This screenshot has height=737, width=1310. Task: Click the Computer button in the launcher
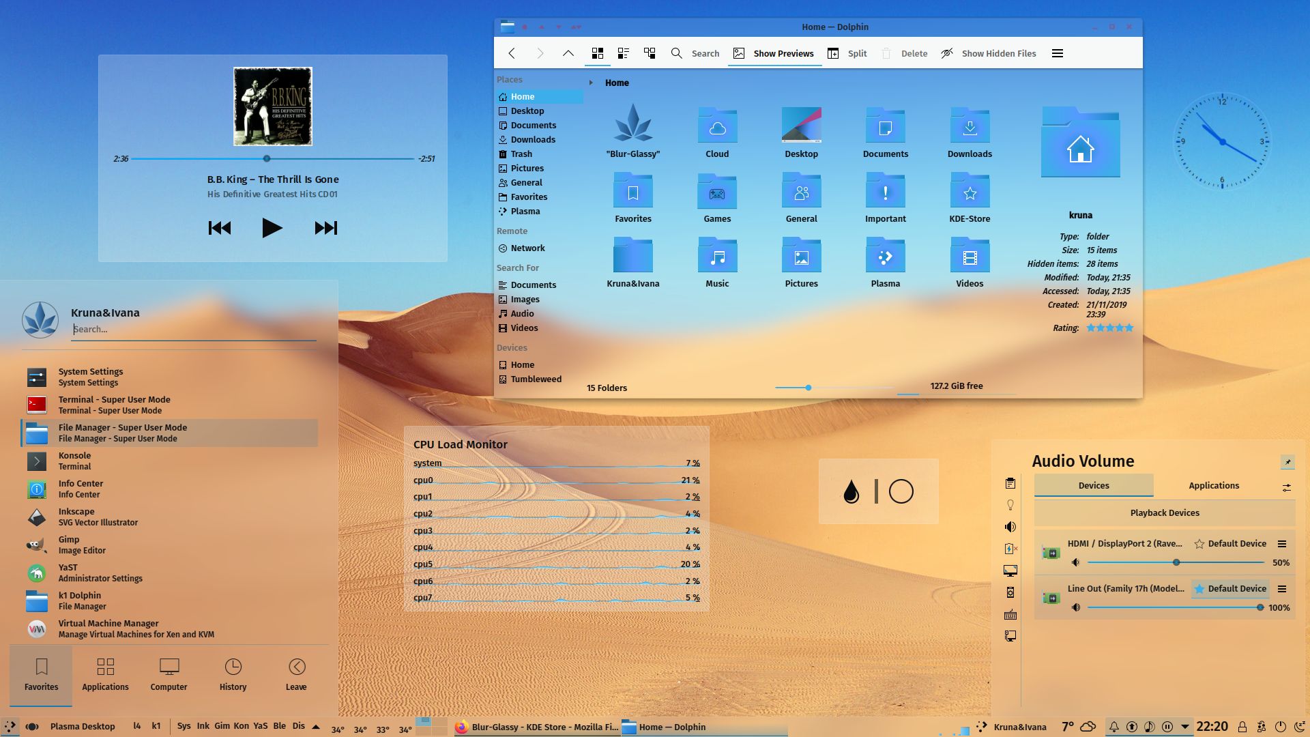[168, 676]
